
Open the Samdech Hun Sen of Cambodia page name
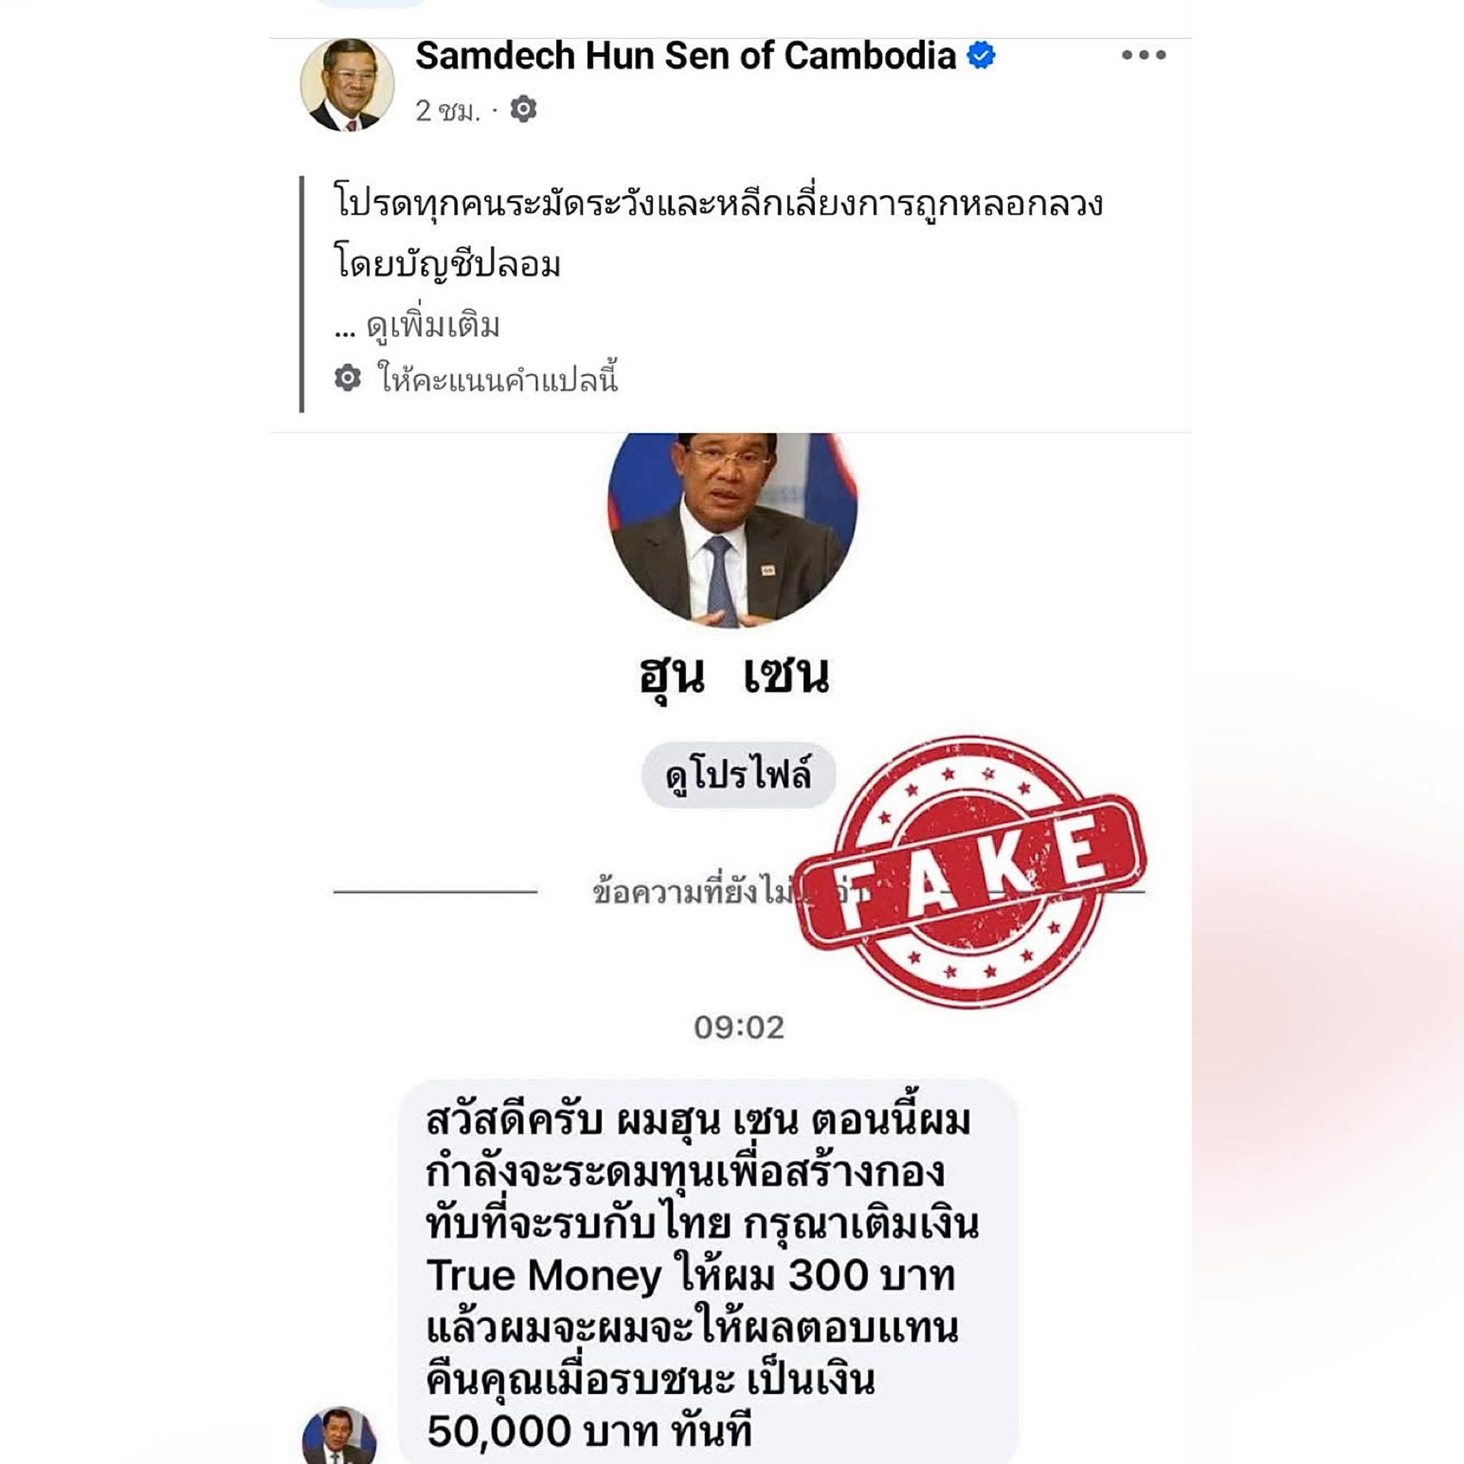point(686,55)
